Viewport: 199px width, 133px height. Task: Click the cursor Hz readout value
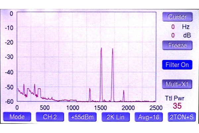pos(173,27)
